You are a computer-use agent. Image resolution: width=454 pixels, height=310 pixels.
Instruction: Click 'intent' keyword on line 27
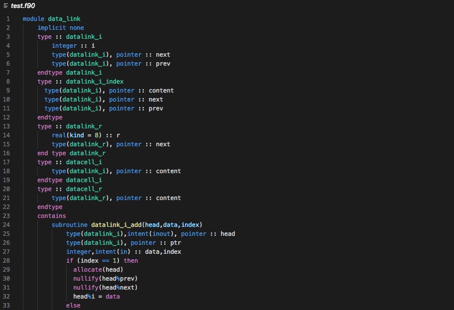point(106,252)
